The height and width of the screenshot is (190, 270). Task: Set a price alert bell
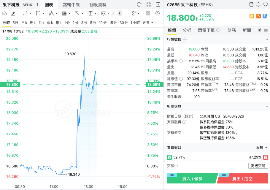[x=258, y=4]
